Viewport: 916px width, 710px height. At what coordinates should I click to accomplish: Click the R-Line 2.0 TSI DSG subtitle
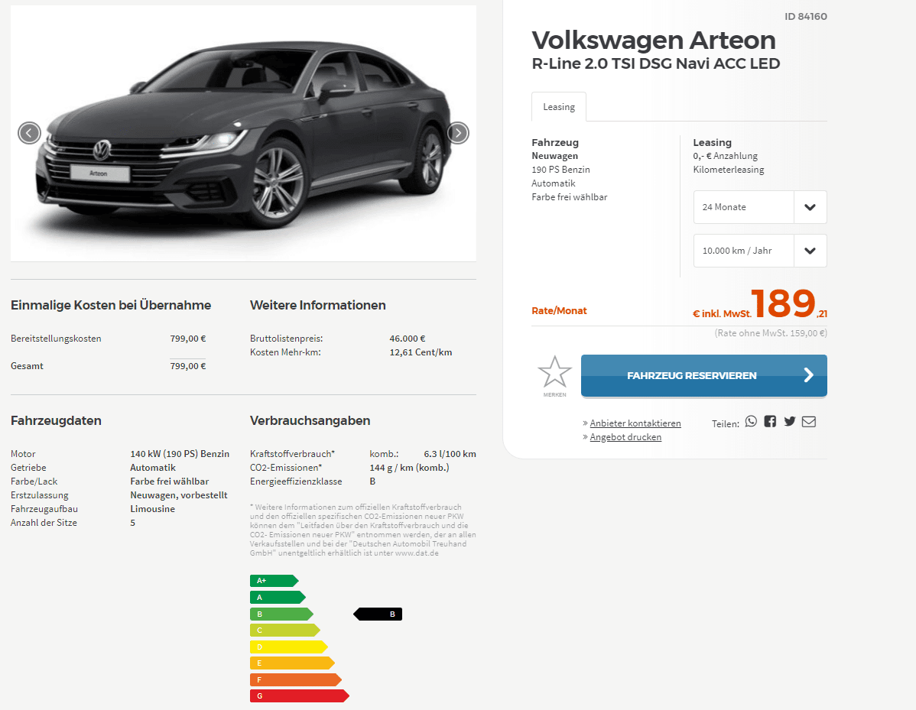coord(655,63)
